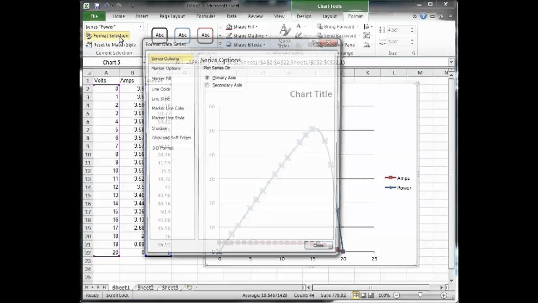Click Reset to Match Style
The width and height of the screenshot is (538, 303).
111,45
